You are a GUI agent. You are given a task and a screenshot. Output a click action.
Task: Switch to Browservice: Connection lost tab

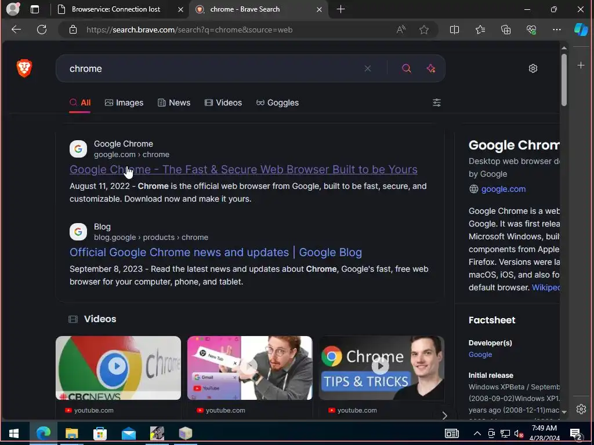(116, 9)
